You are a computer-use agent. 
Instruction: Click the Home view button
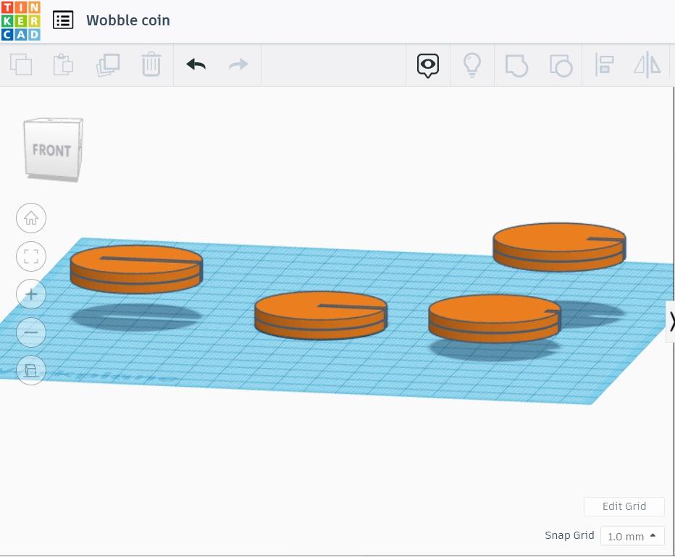coord(31,218)
